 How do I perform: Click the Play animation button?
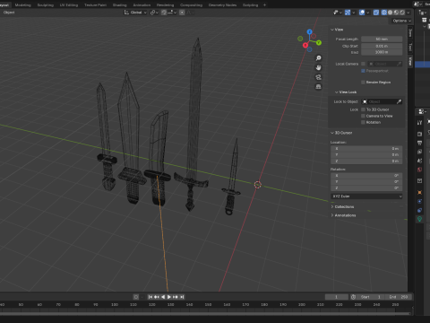169,297
